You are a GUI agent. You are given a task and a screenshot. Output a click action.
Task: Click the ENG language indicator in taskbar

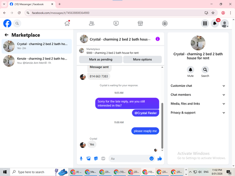[x=206, y=172]
